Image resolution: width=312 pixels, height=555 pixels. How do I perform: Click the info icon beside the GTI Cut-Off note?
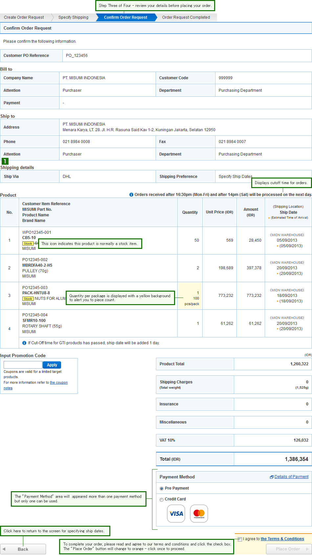click(24, 343)
